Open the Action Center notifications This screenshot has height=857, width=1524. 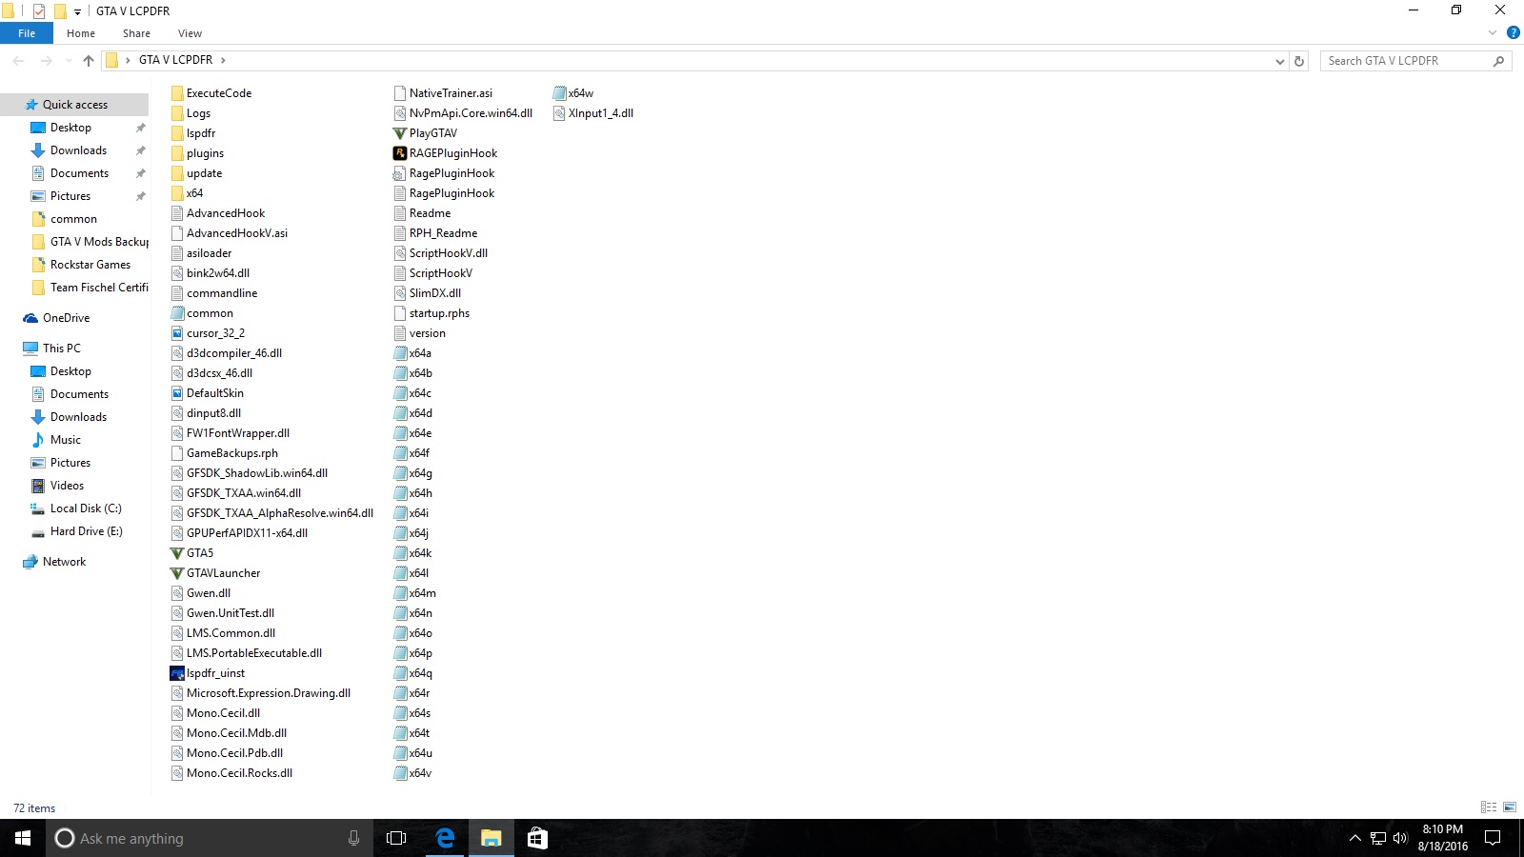point(1493,838)
